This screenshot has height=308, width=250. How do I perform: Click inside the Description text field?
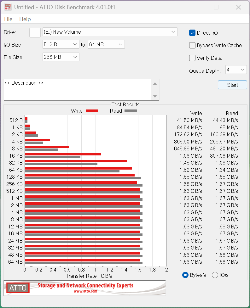click(77, 90)
